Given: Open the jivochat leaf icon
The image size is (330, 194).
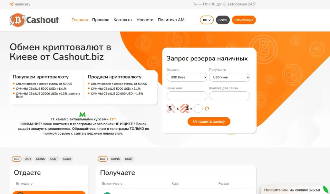Looking at the screenshot, I should pyautogui.click(x=325, y=189).
